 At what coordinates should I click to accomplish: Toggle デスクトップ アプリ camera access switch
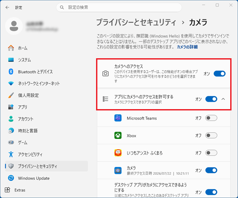(211, 192)
